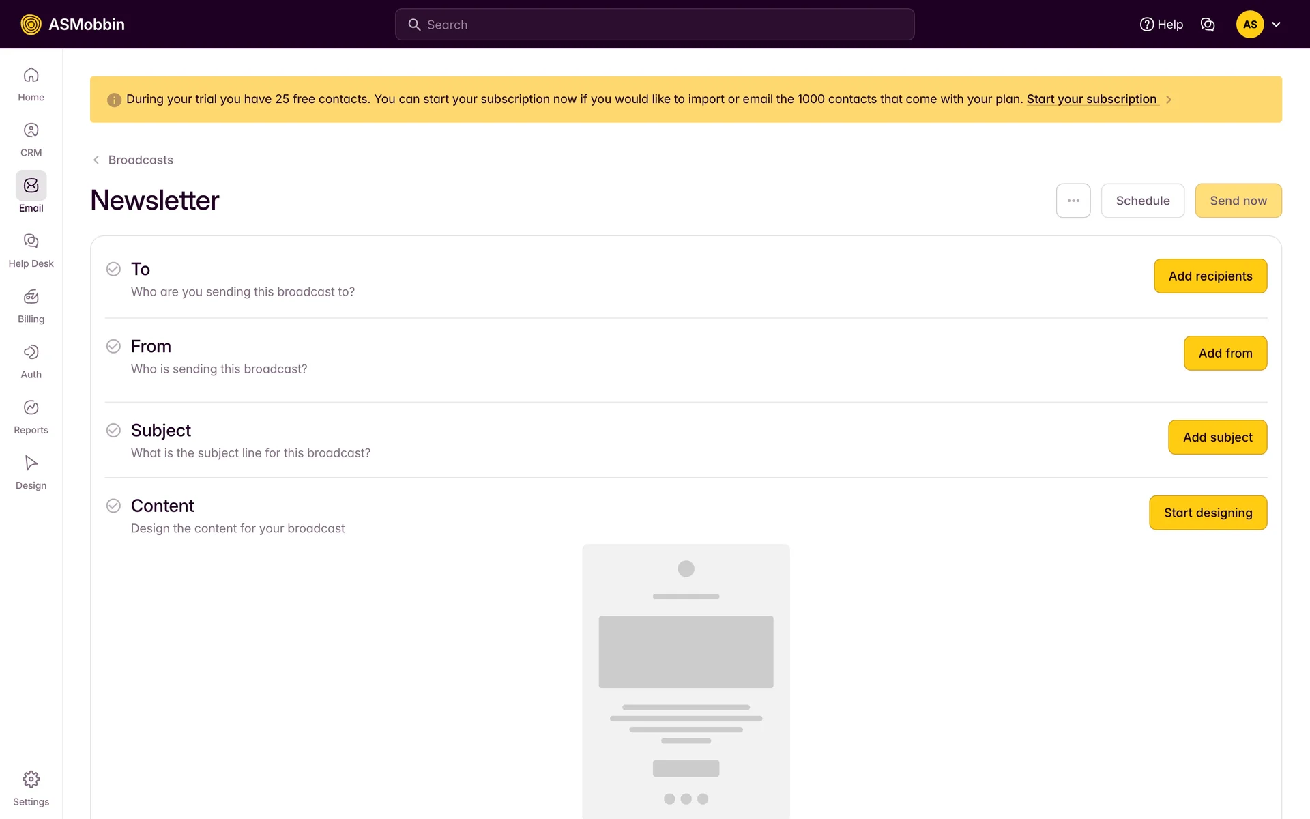1310x819 pixels.
Task: Click the From step check circle
Action: [113, 346]
